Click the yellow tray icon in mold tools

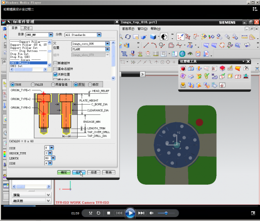[183, 85]
